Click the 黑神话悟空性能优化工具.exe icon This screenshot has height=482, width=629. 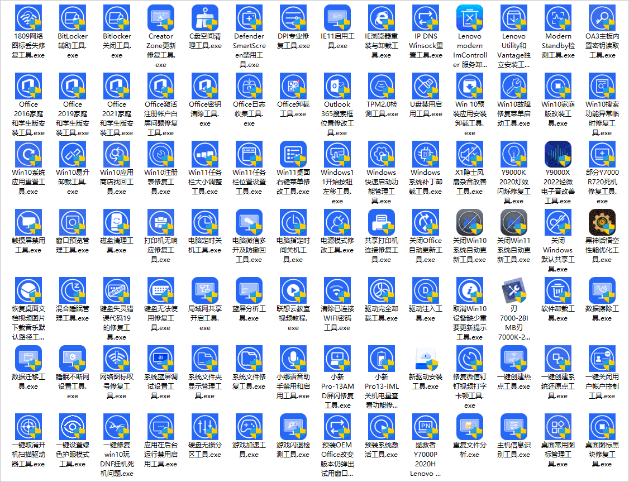point(602,223)
